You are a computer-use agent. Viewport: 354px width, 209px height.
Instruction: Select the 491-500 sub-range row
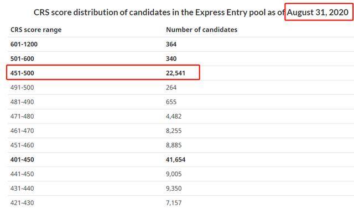(x=181, y=88)
